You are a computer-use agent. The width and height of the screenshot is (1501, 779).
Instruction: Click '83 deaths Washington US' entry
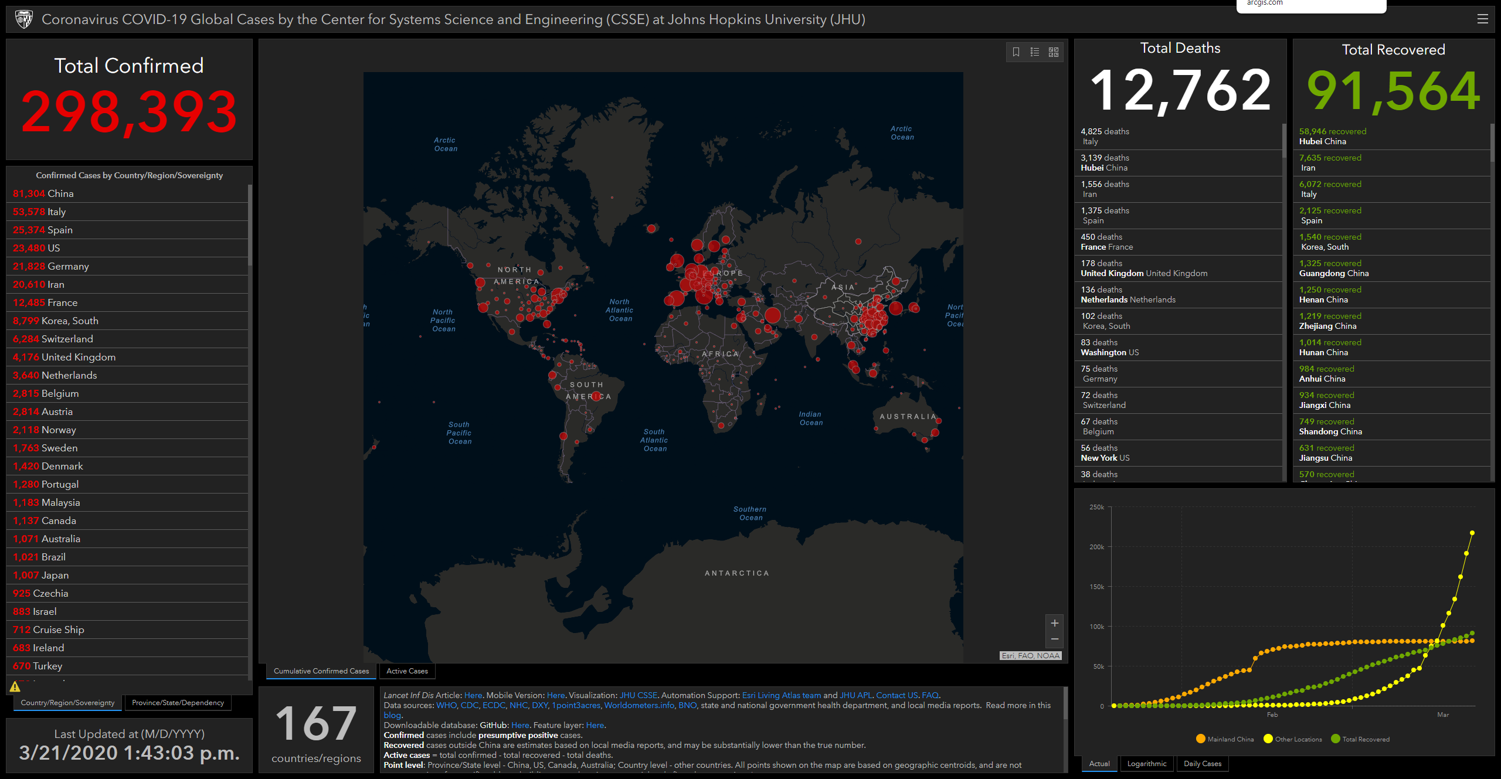[x=1179, y=348]
